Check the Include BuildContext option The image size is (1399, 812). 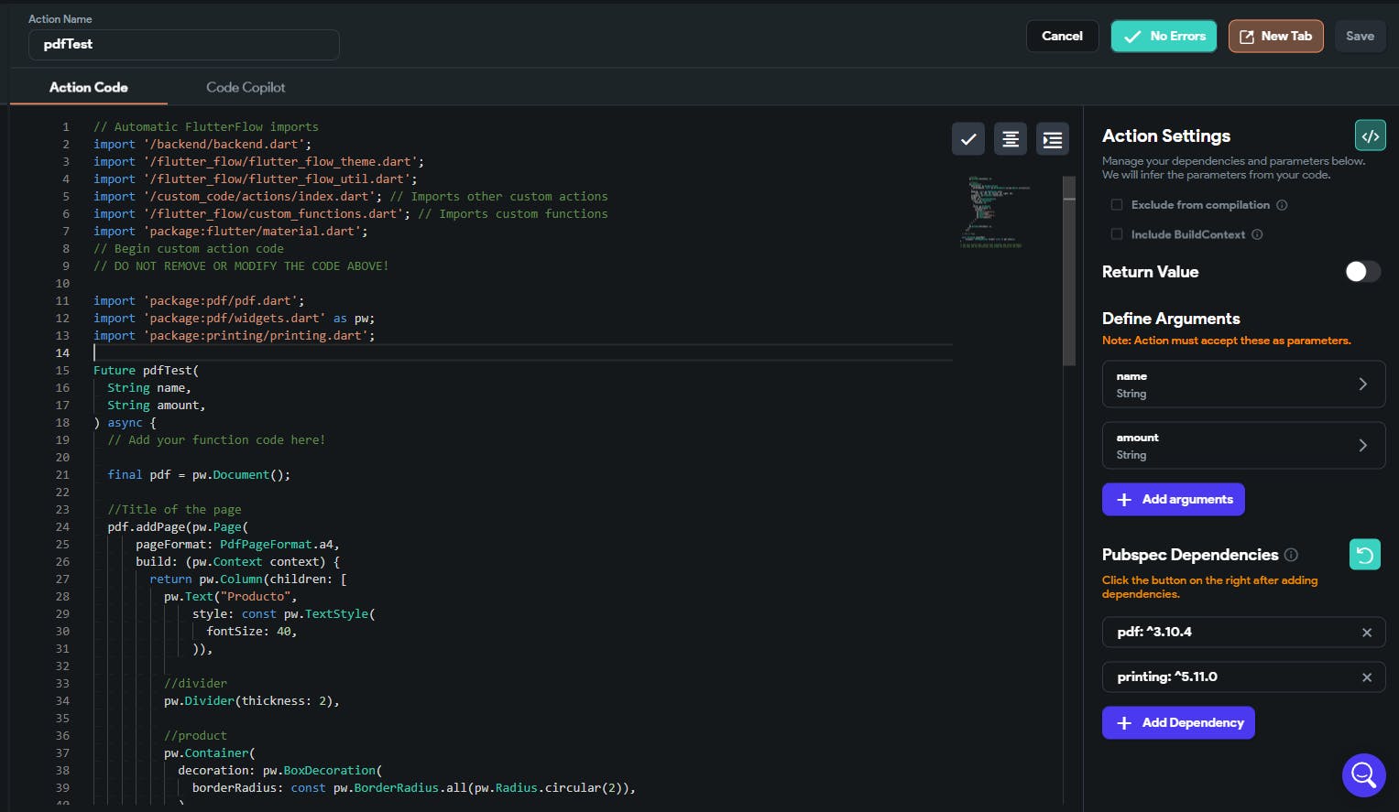coord(1116,234)
